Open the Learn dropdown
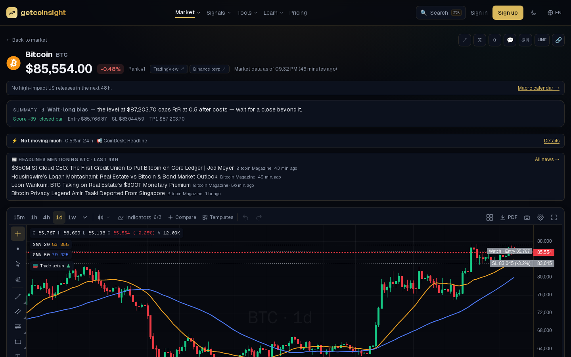This screenshot has width=571, height=357. pos(274,13)
